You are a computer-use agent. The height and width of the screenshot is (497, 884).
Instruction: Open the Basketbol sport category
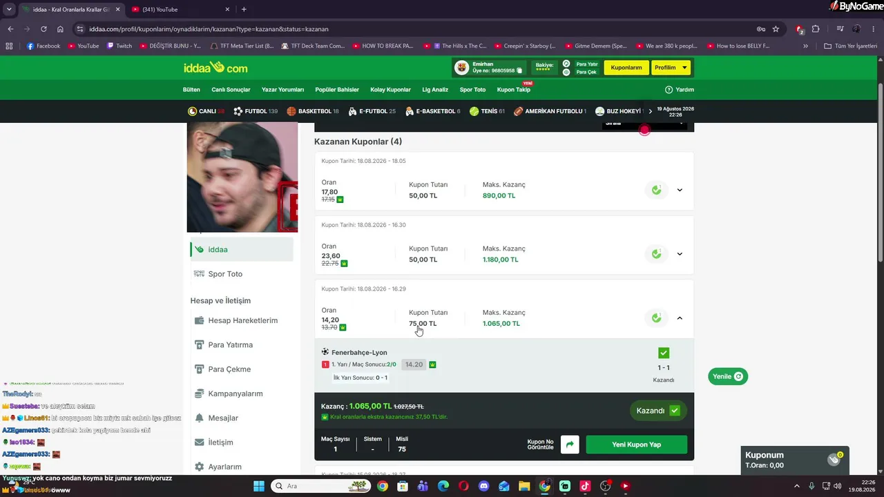313,111
